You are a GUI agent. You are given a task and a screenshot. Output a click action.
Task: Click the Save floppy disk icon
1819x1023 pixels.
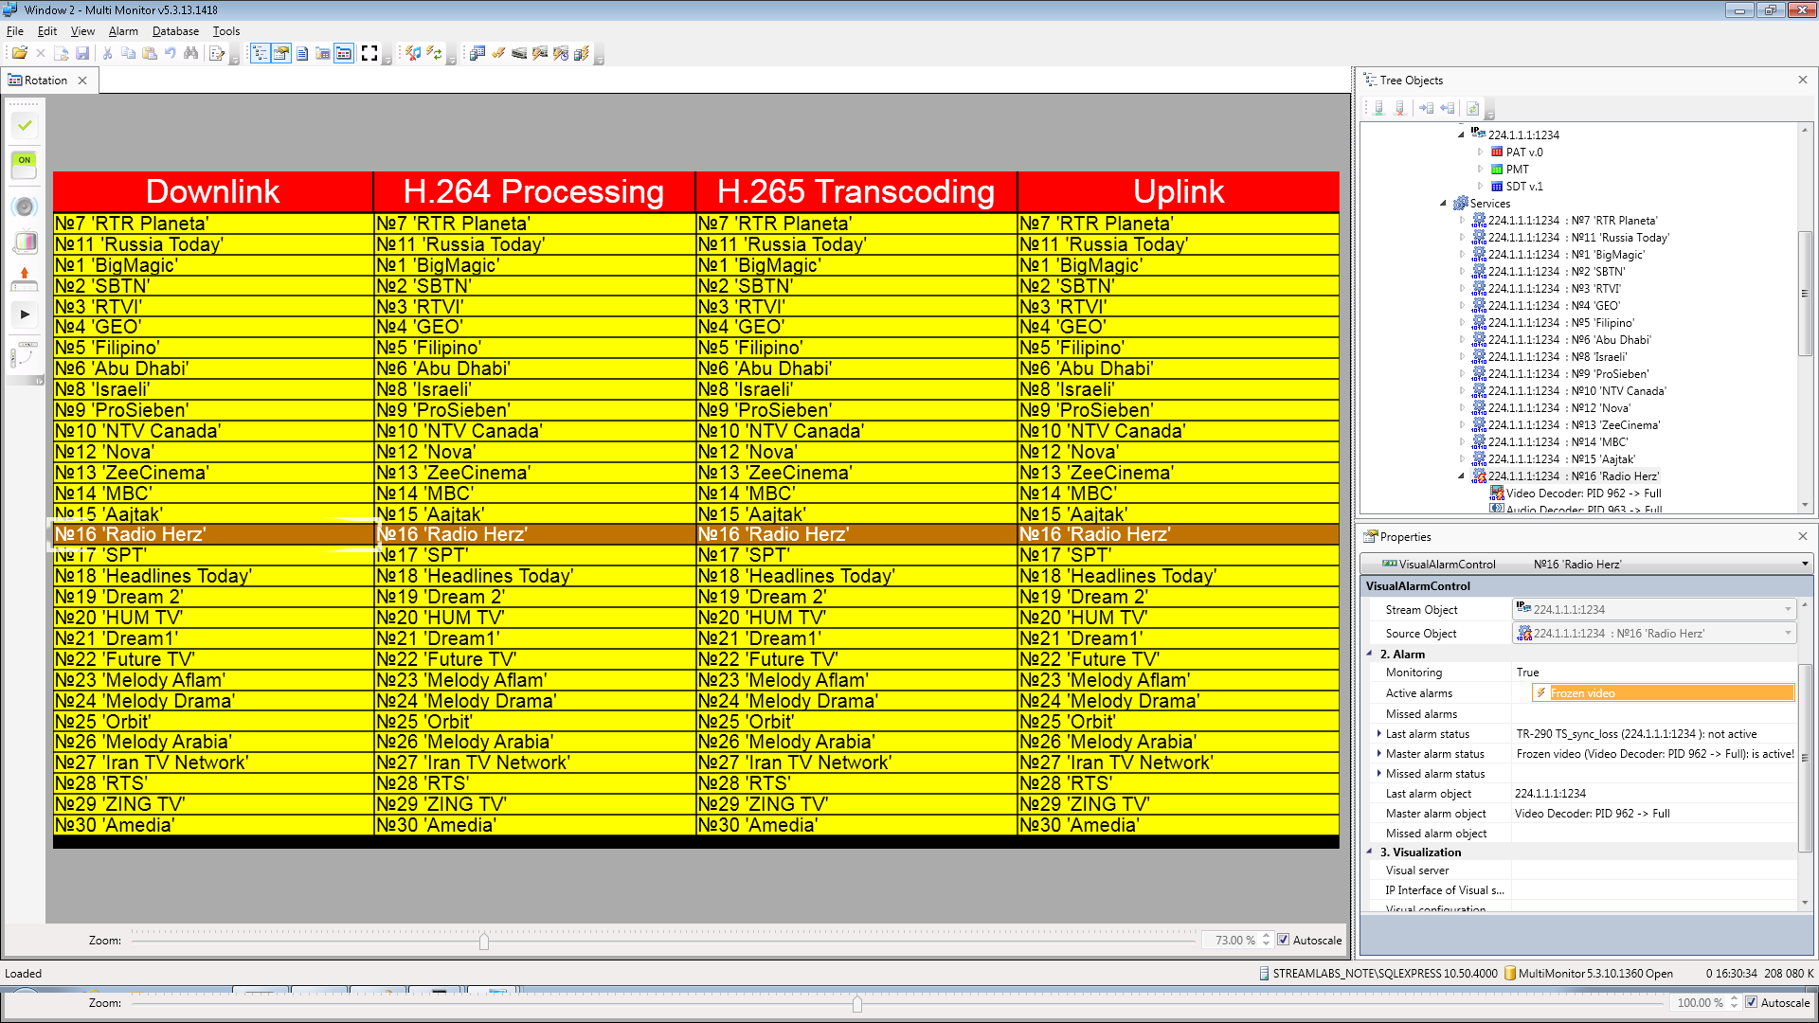point(82,54)
